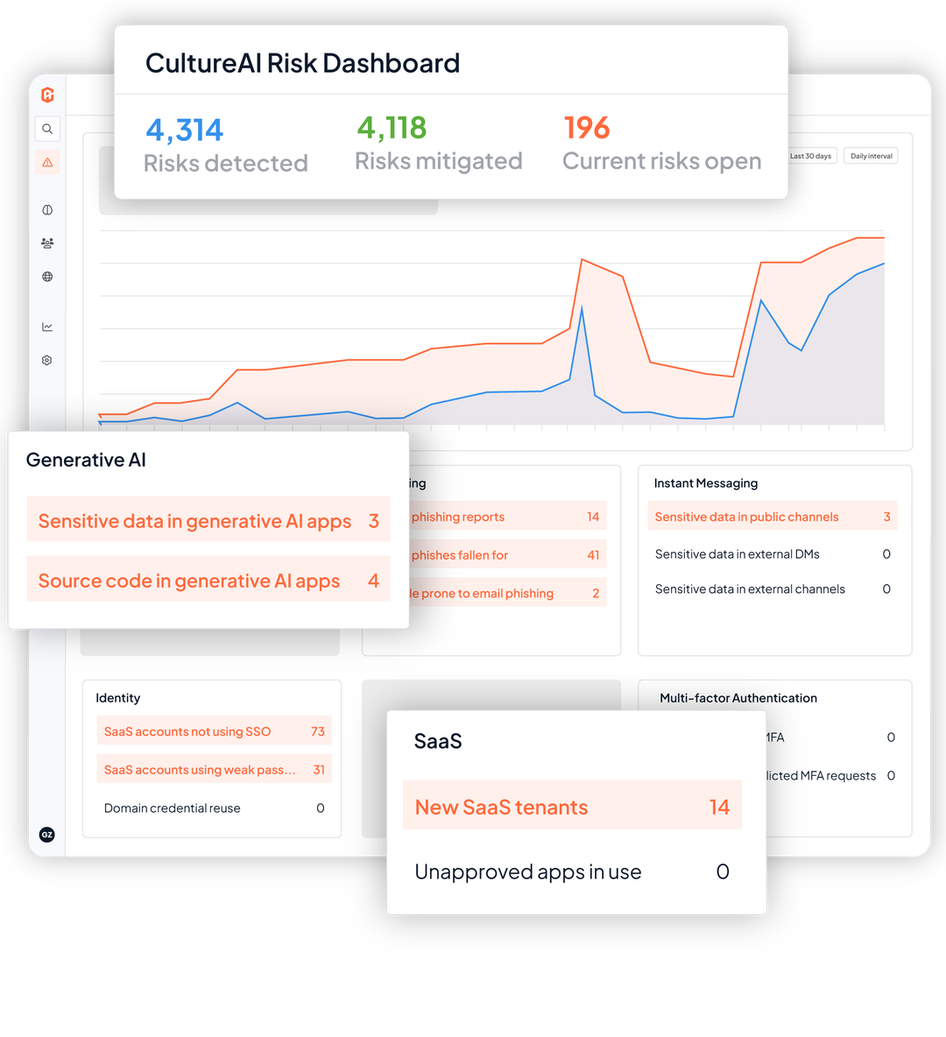Click the globe icon in sidebar
The image size is (946, 1037).
(x=47, y=277)
